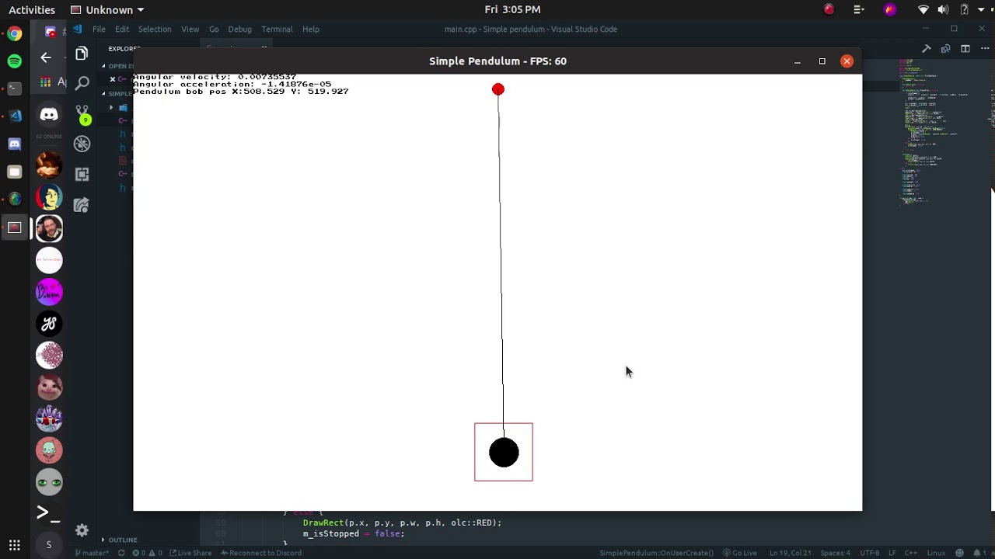Expand the OUTLINE section in Explorer
Viewport: 995px width, 559px height.
tap(123, 540)
